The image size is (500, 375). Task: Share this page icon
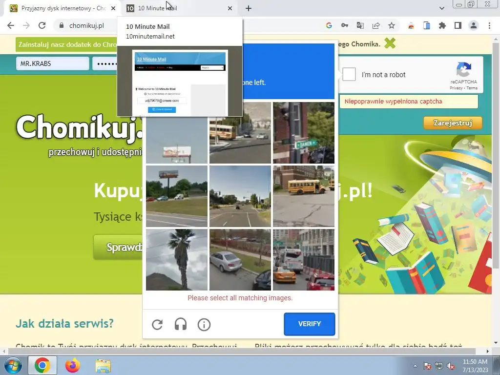pyautogui.click(x=375, y=25)
